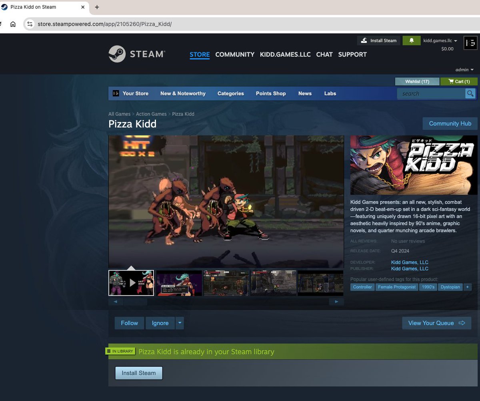Click the Steam logo in header
The image size is (480, 401).
click(x=137, y=54)
